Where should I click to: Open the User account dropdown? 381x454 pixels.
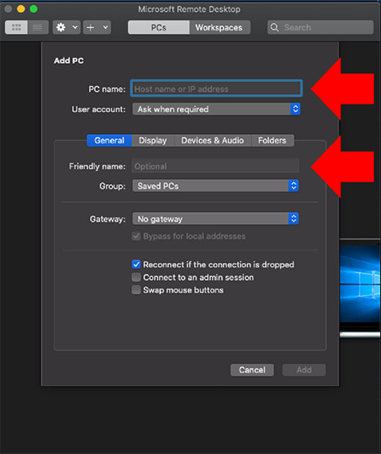(x=217, y=109)
